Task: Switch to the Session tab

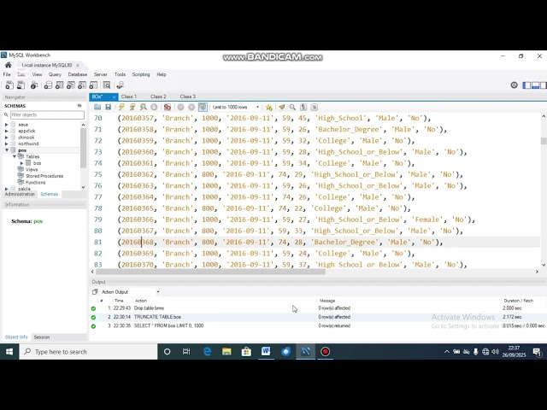Action: pyautogui.click(x=42, y=337)
